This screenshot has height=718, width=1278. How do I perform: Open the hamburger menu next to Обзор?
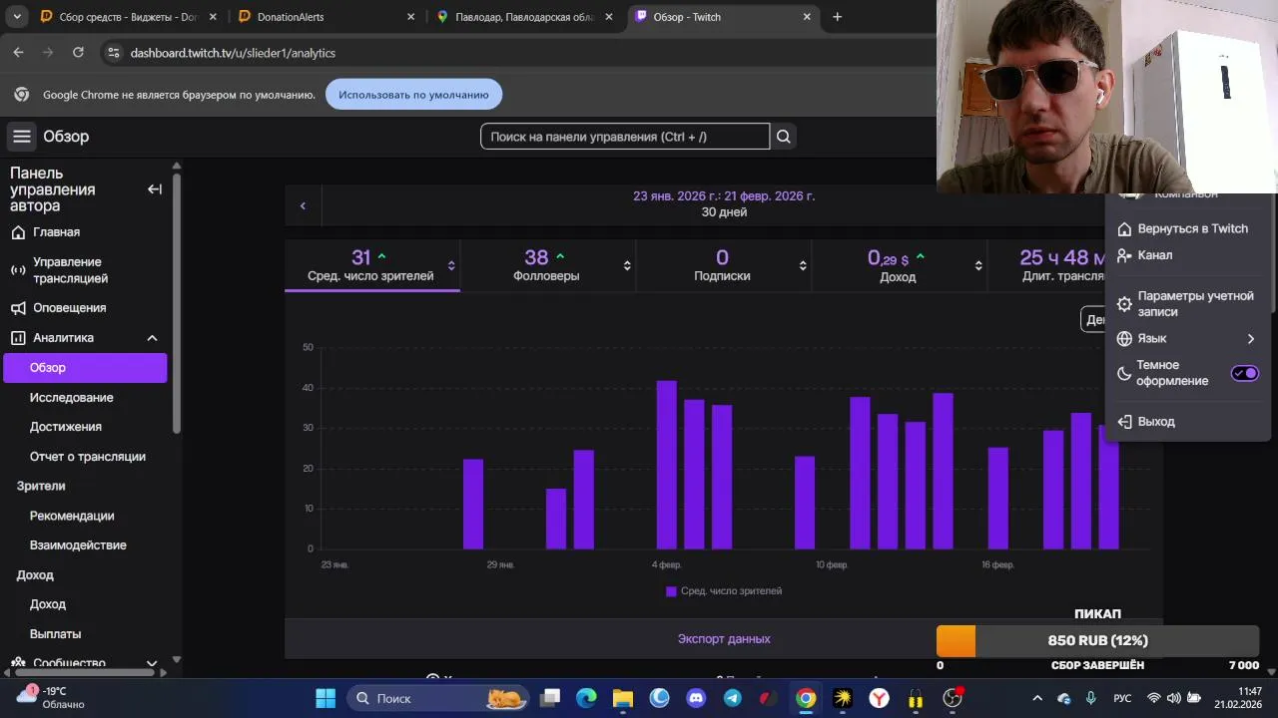[22, 137]
